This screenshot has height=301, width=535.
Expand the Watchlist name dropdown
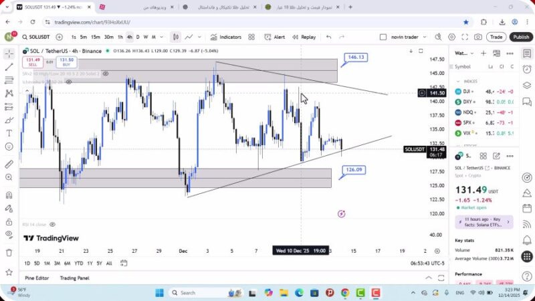(x=471, y=53)
